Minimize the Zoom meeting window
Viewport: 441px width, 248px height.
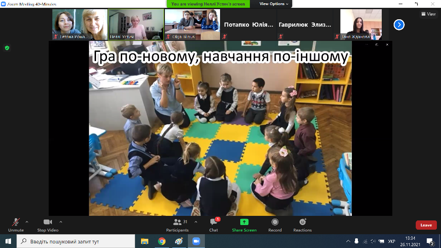point(401,4)
